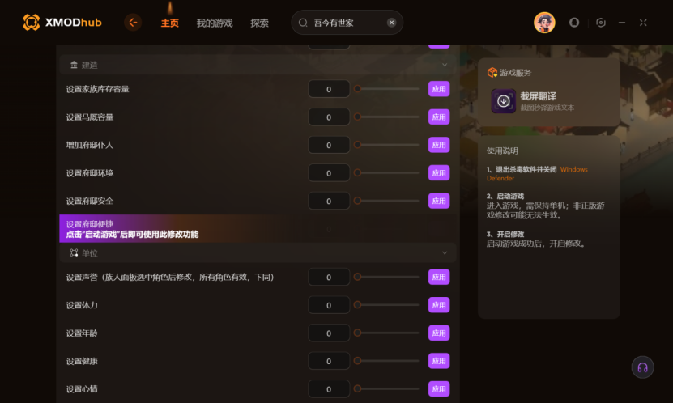Click the 游戏服务 box icon
673x403 pixels.
(492, 73)
